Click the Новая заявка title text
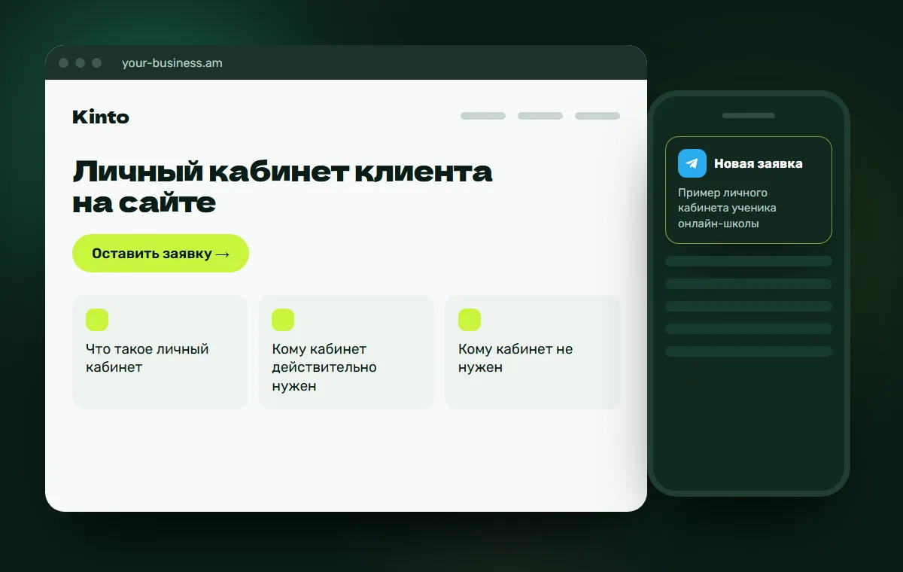Image resolution: width=903 pixels, height=572 pixels. coord(759,163)
